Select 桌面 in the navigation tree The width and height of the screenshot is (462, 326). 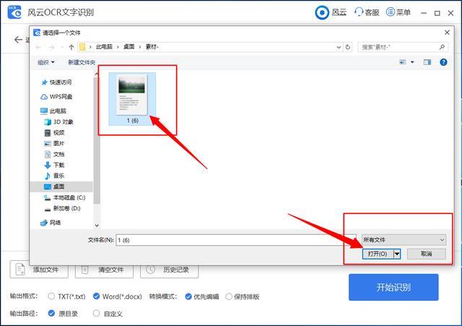coord(61,186)
